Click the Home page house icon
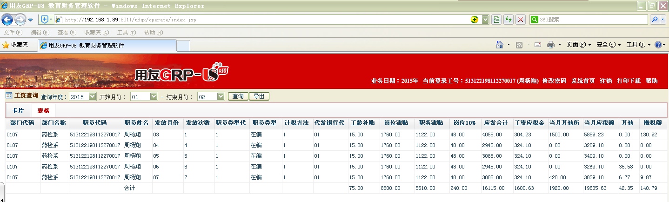669x202 pixels. [x=500, y=45]
